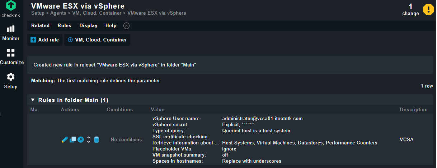Move rule to another folder icon
This screenshot has width=437, height=168.
point(81,139)
